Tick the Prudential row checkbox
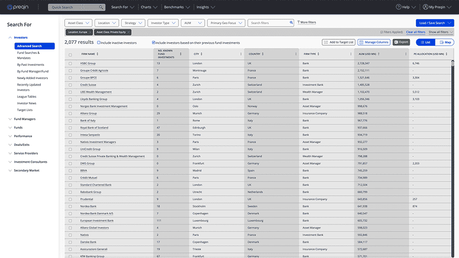 tap(70, 199)
